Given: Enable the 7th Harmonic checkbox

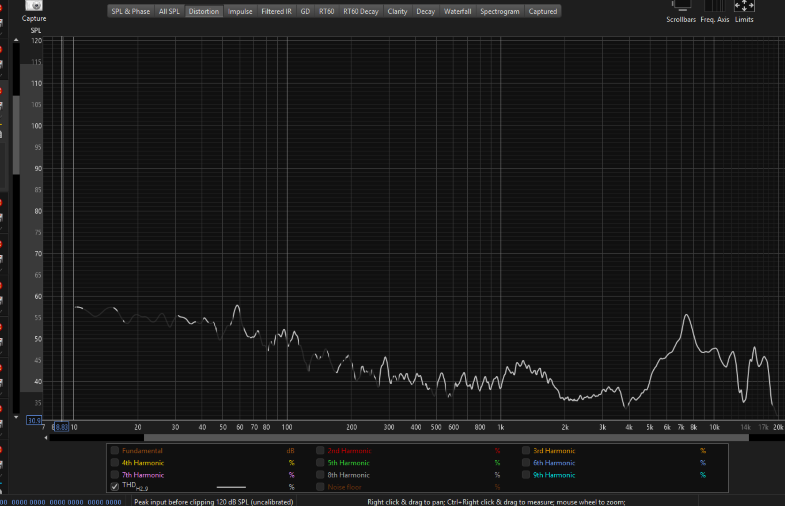Looking at the screenshot, I should (114, 475).
